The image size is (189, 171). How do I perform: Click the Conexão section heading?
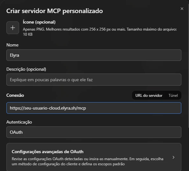(x=15, y=95)
